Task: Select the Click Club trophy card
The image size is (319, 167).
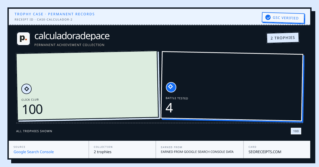Action: click(88, 86)
